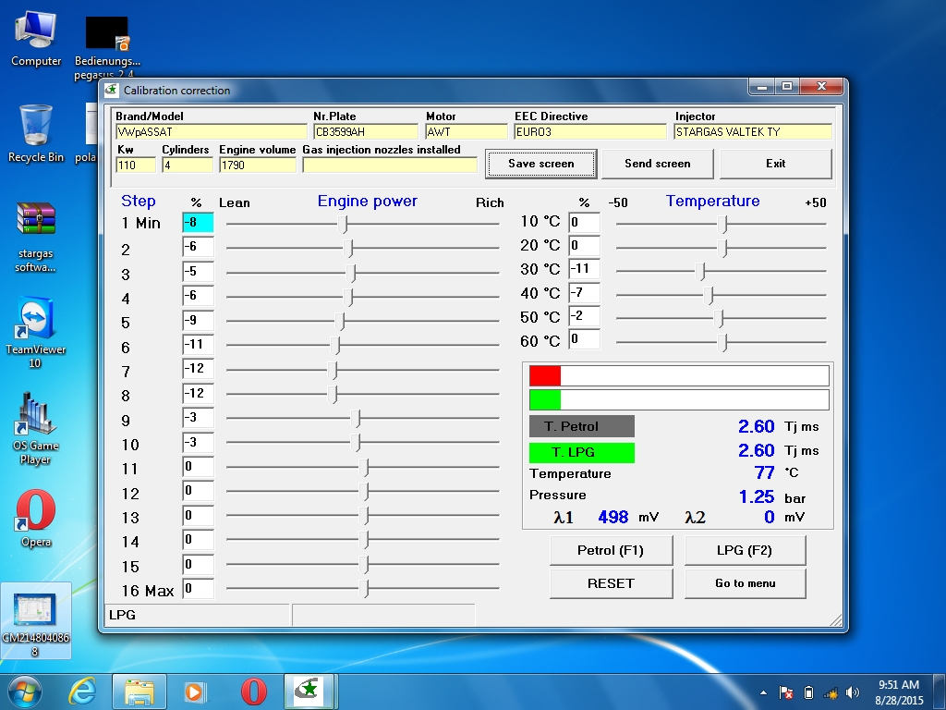The width and height of the screenshot is (946, 710).
Task: Launch Opera from desktop shortcut
Action: tap(36, 518)
